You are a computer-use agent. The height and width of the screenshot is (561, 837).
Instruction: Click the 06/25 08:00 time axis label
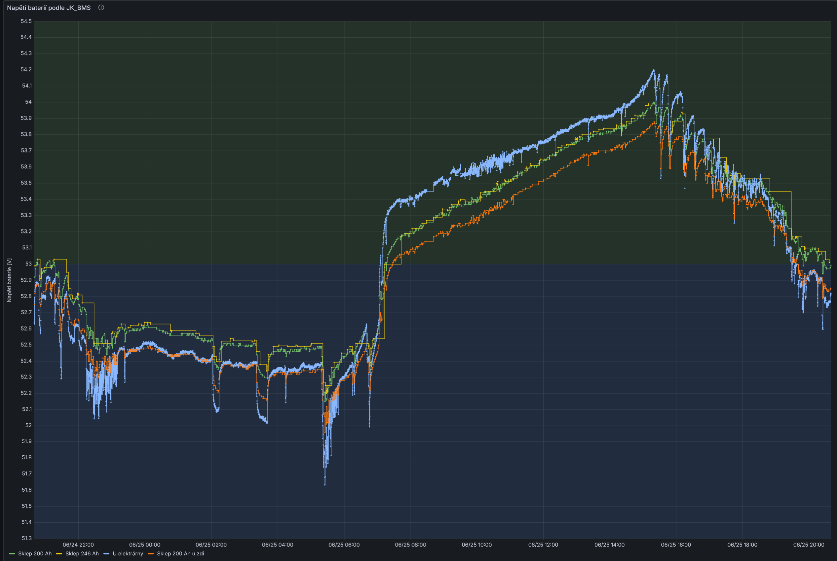410,544
